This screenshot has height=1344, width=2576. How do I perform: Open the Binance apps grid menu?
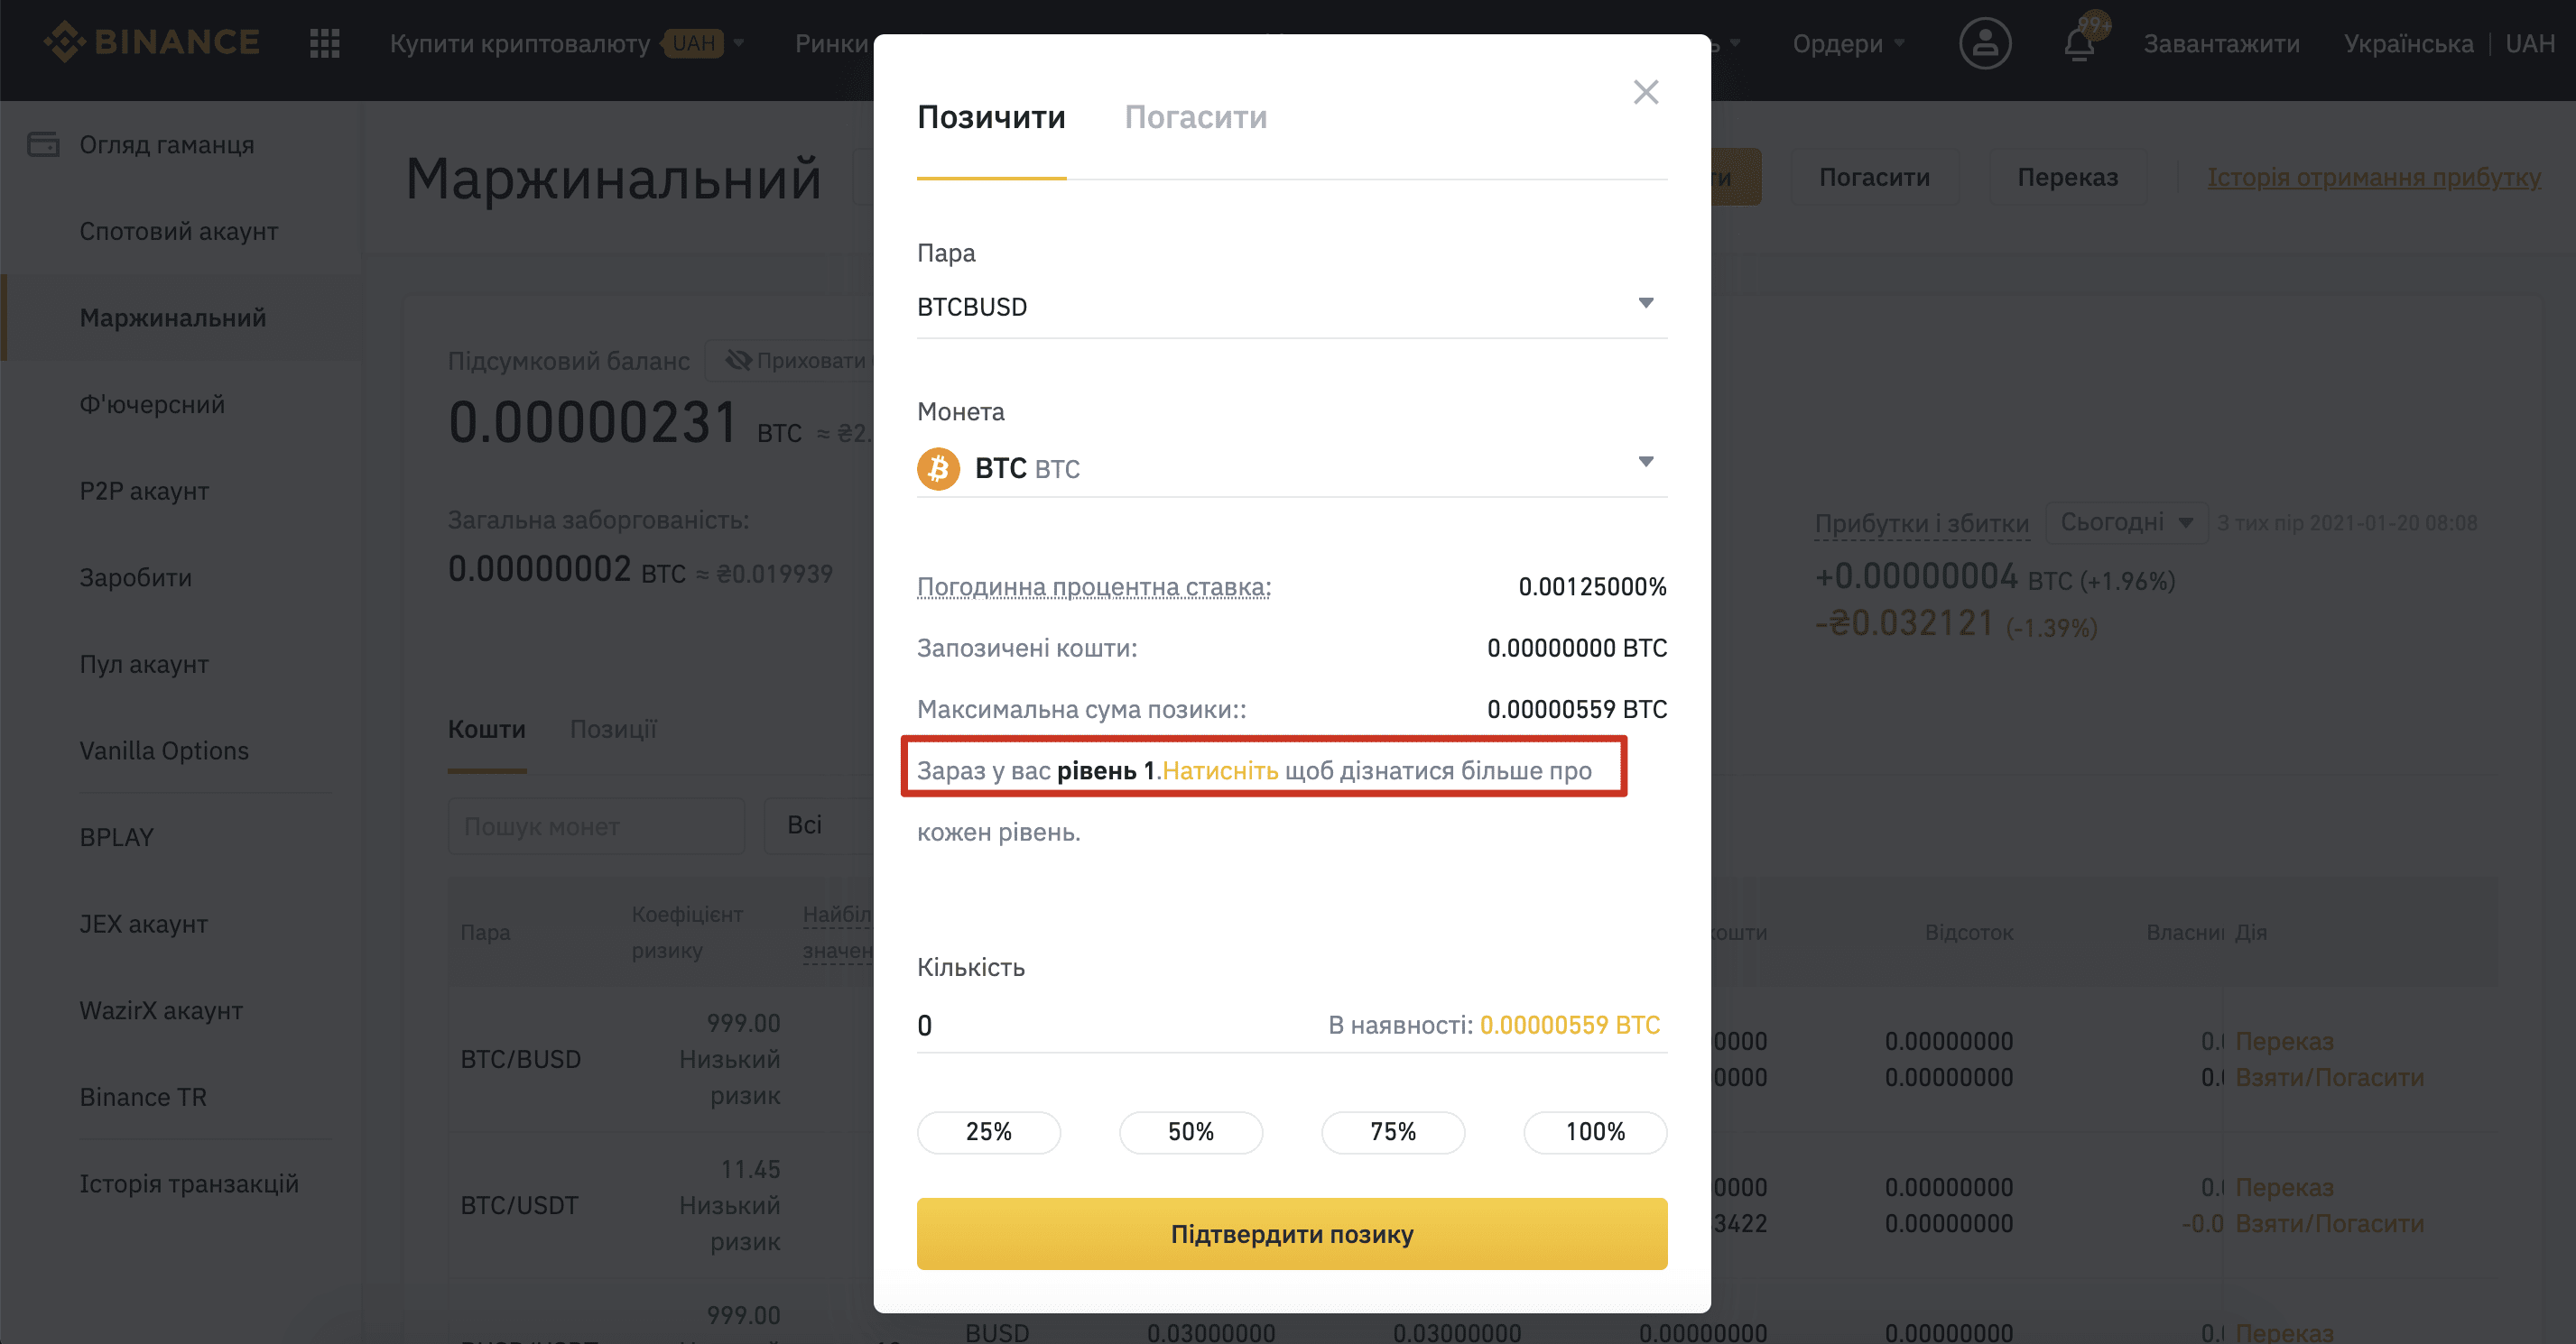325,43
